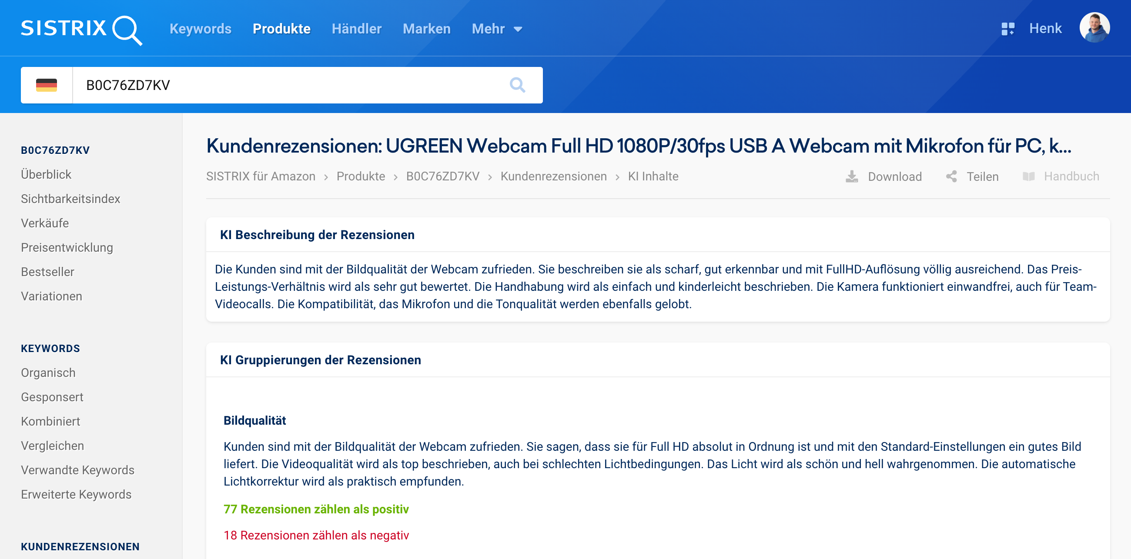Click the SISTRIX logo
1131x559 pixels.
tap(81, 29)
